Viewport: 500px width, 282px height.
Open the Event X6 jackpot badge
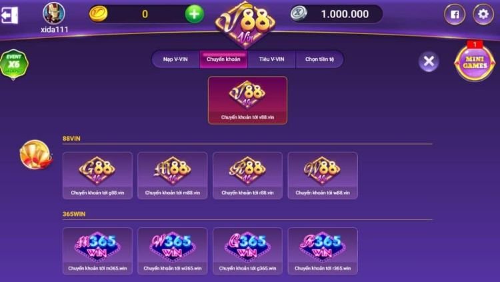click(14, 64)
